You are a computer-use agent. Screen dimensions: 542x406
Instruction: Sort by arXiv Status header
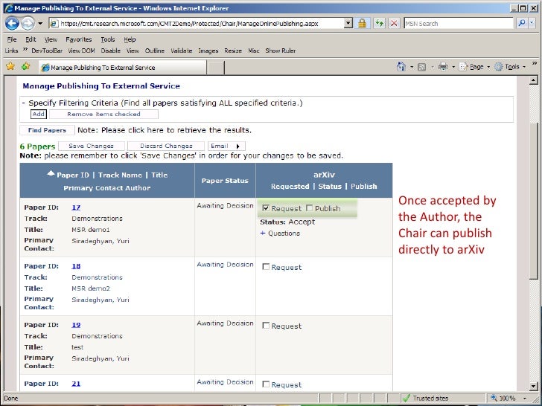point(330,187)
